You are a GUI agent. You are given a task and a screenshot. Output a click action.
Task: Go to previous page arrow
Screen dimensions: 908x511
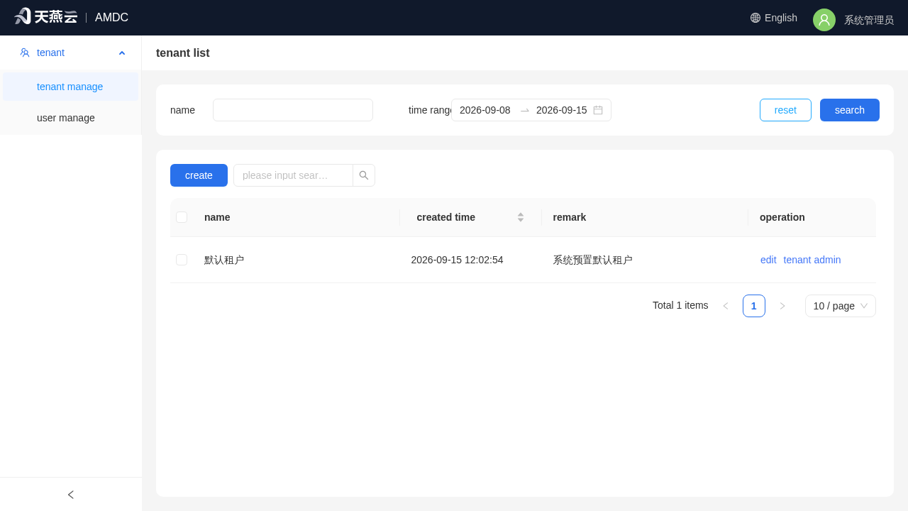tap(726, 306)
